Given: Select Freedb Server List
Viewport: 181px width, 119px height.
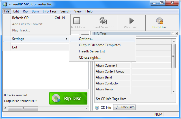Looking at the screenshot, I should click(102, 51).
